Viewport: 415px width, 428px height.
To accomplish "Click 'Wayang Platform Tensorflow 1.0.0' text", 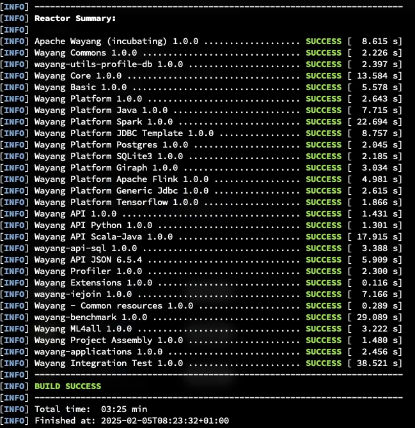I will [x=116, y=203].
